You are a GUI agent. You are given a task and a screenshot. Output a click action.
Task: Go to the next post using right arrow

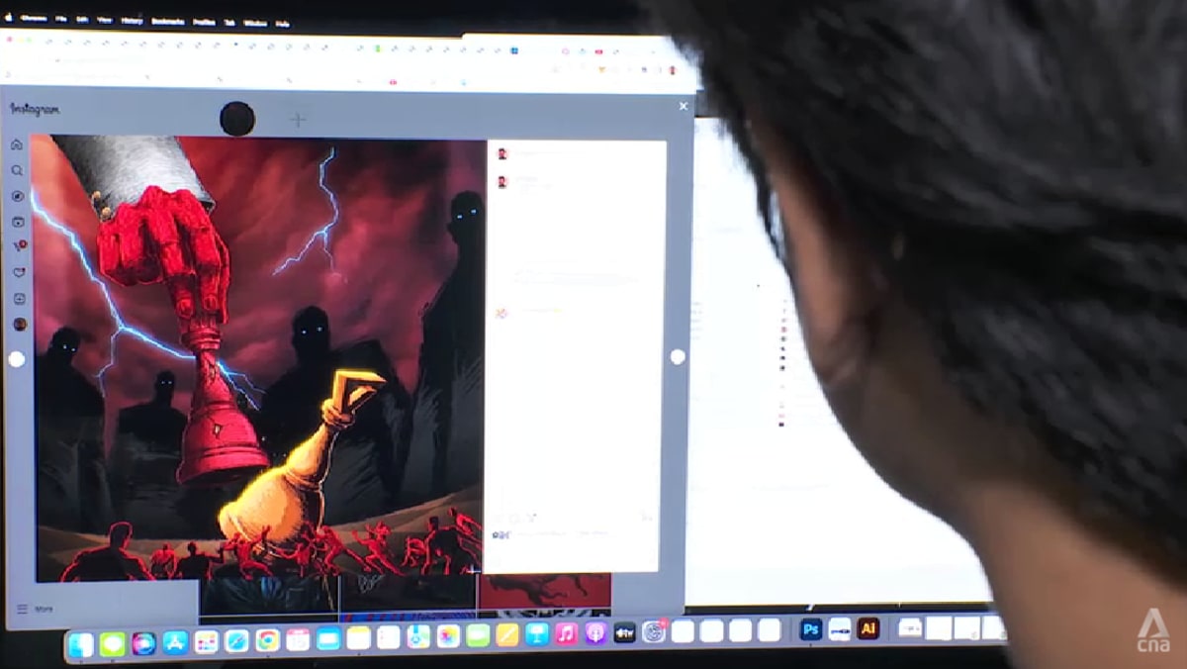point(678,356)
